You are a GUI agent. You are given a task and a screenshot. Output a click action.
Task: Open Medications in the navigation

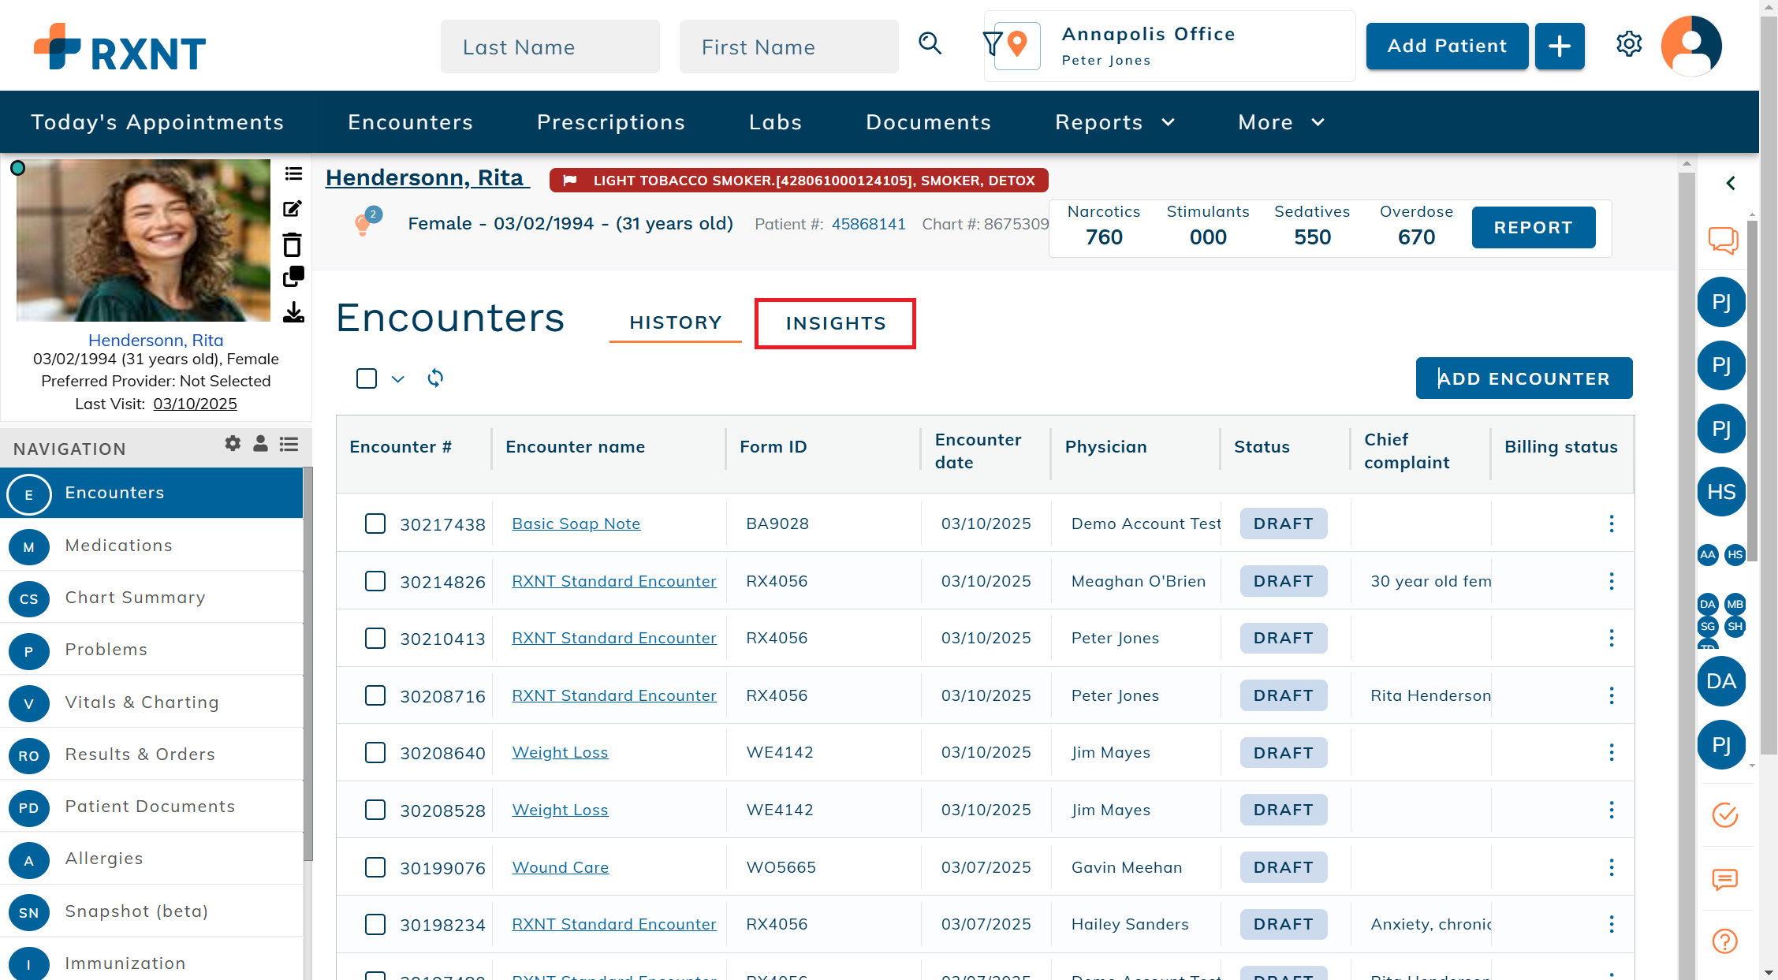[151, 546]
